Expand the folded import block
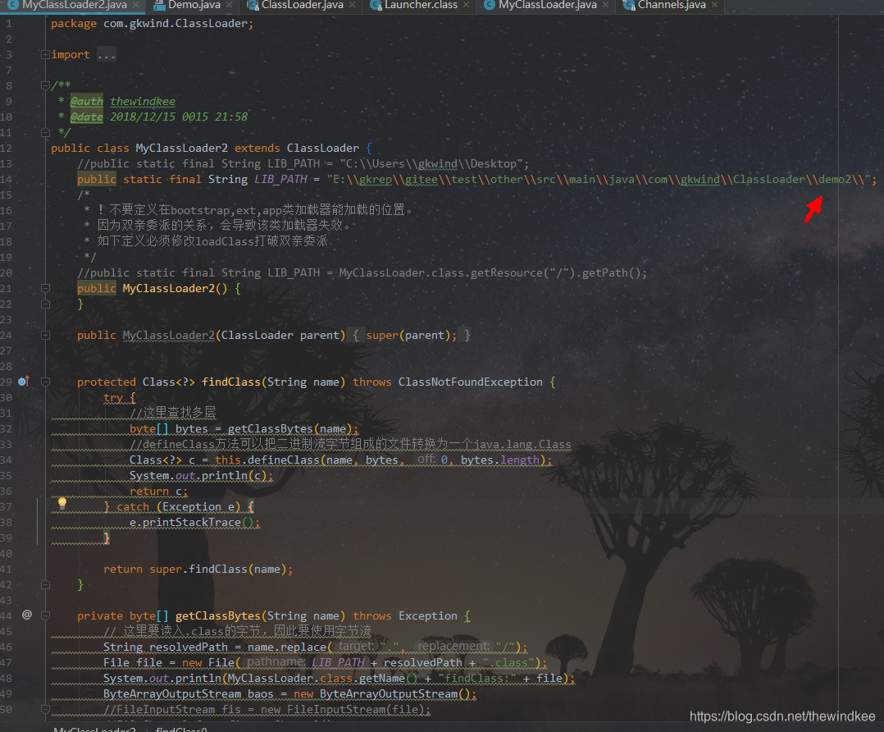This screenshot has height=732, width=884. point(45,55)
